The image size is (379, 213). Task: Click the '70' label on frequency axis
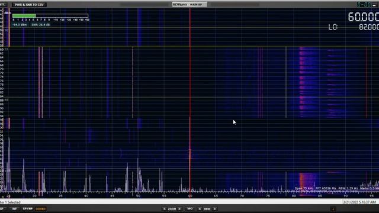pos(242,196)
